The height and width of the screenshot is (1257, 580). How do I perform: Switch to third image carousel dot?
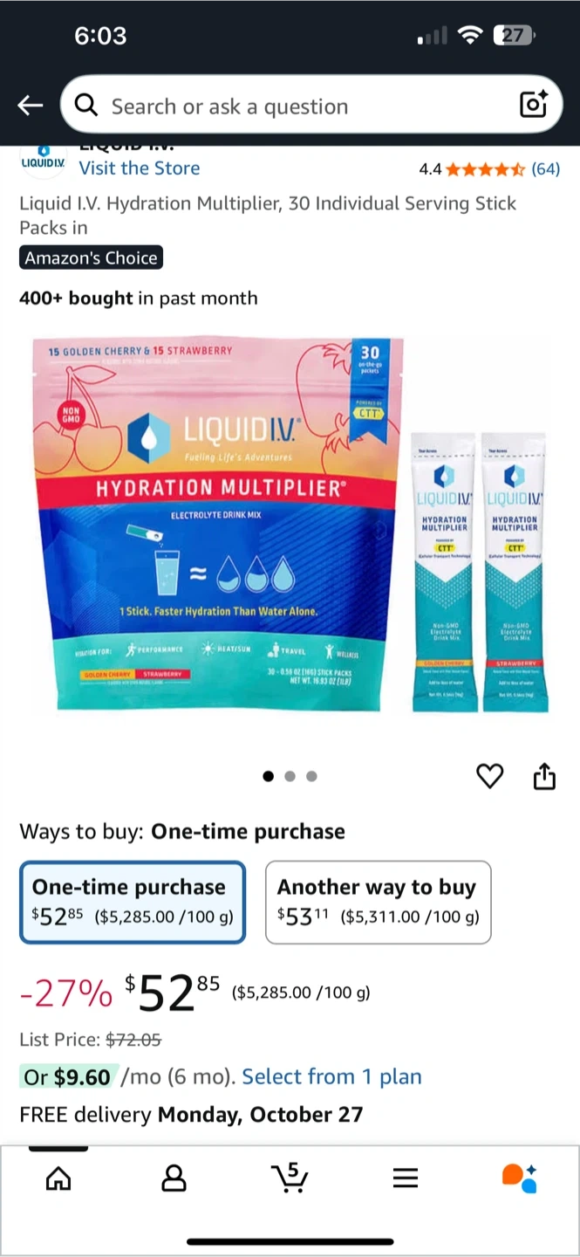pos(312,776)
